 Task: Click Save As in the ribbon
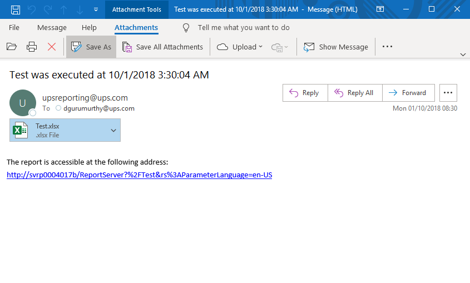(92, 47)
